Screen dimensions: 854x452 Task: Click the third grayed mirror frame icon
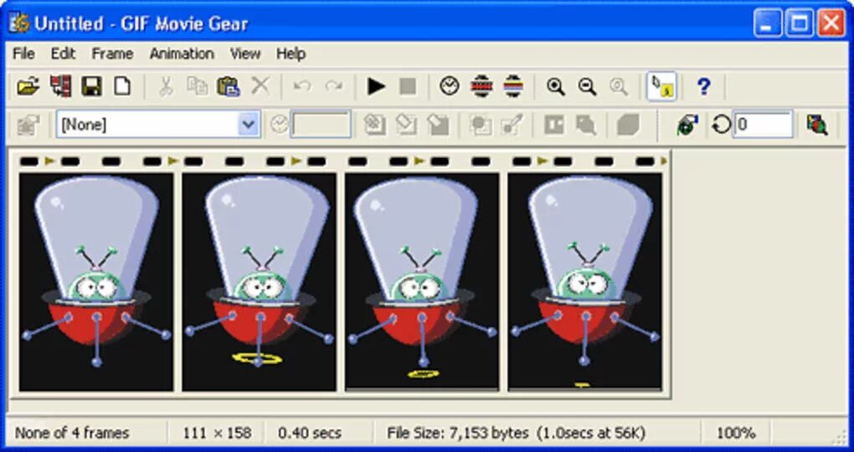(438, 125)
